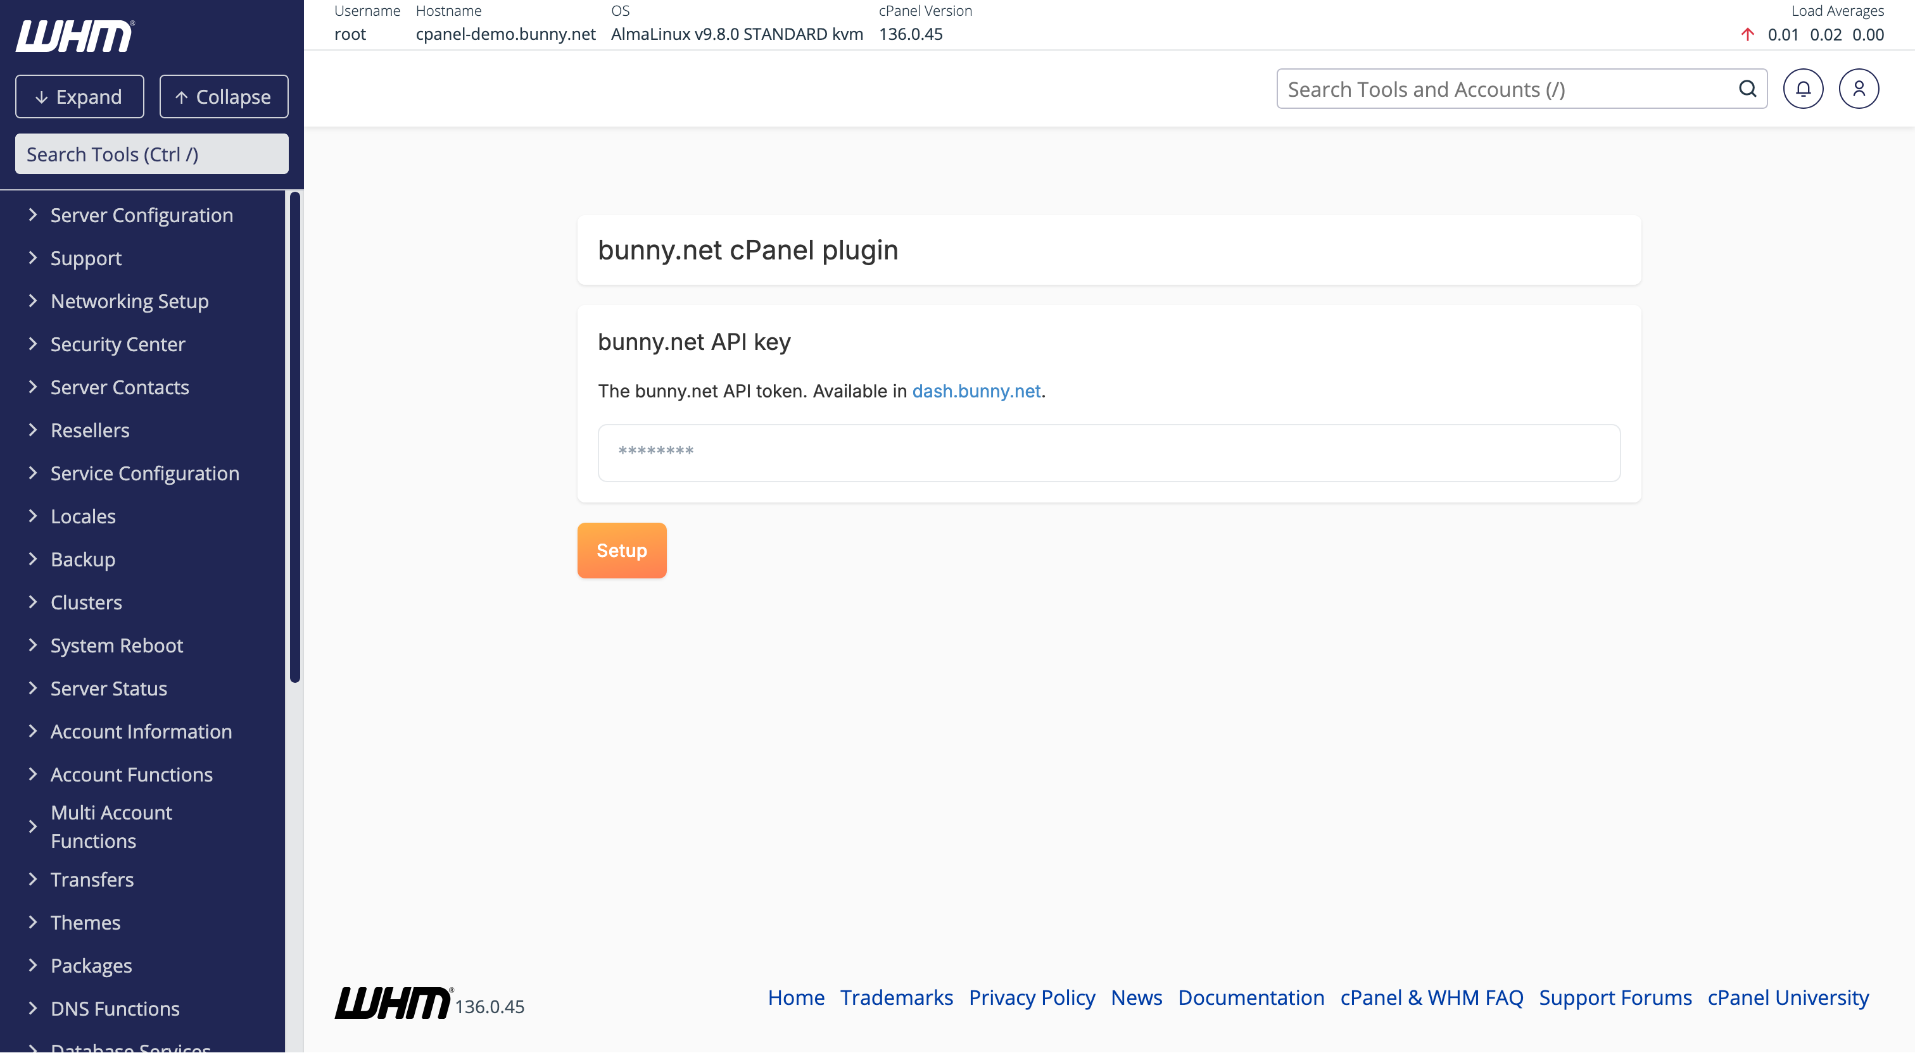Click the 0.01 load average value

coord(1783,34)
